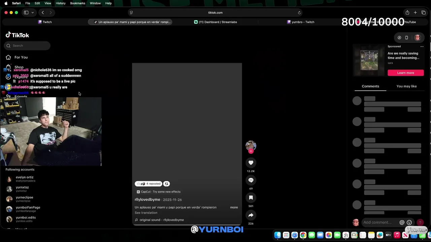The width and height of the screenshot is (431, 242).
Task: Open Launchpad from the dock
Action: click(x=286, y=235)
